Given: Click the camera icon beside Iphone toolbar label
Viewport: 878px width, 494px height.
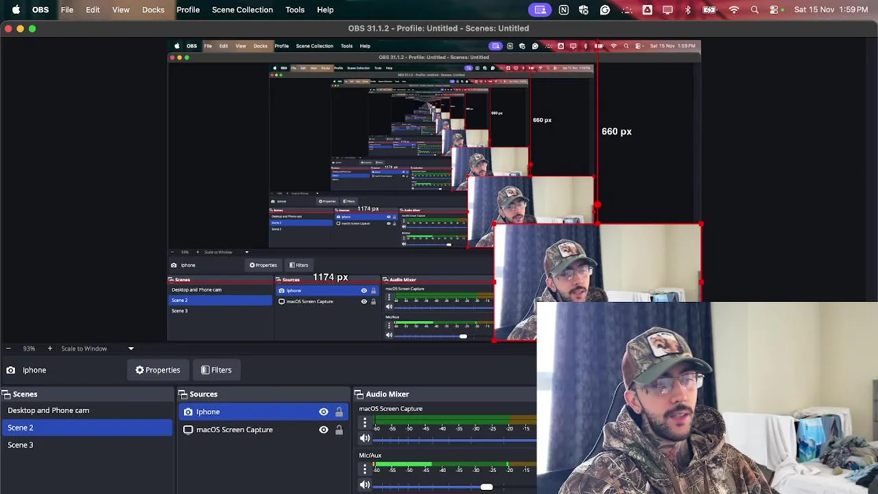Looking at the screenshot, I should point(11,370).
